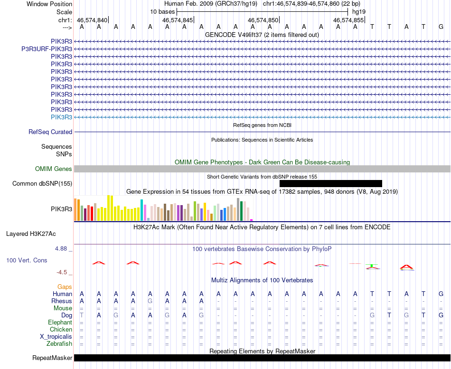Click 'Short Genetic Variants from dbSNP' title
This screenshot has height=369, width=451.
[262, 177]
